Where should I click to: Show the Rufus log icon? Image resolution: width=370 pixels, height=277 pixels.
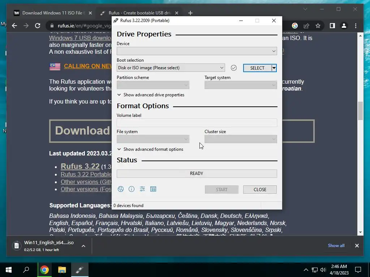(x=153, y=189)
